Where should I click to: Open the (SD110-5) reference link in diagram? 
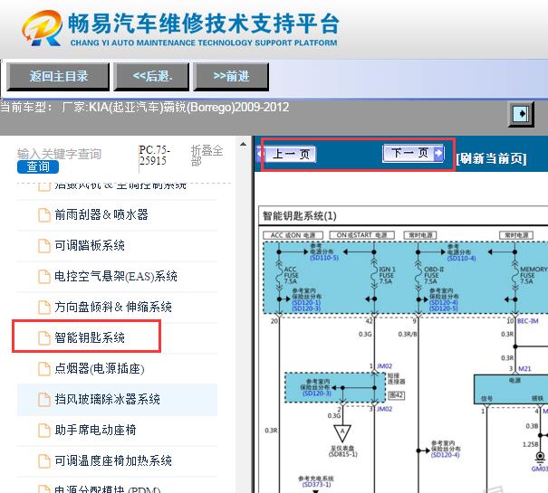[324, 258]
